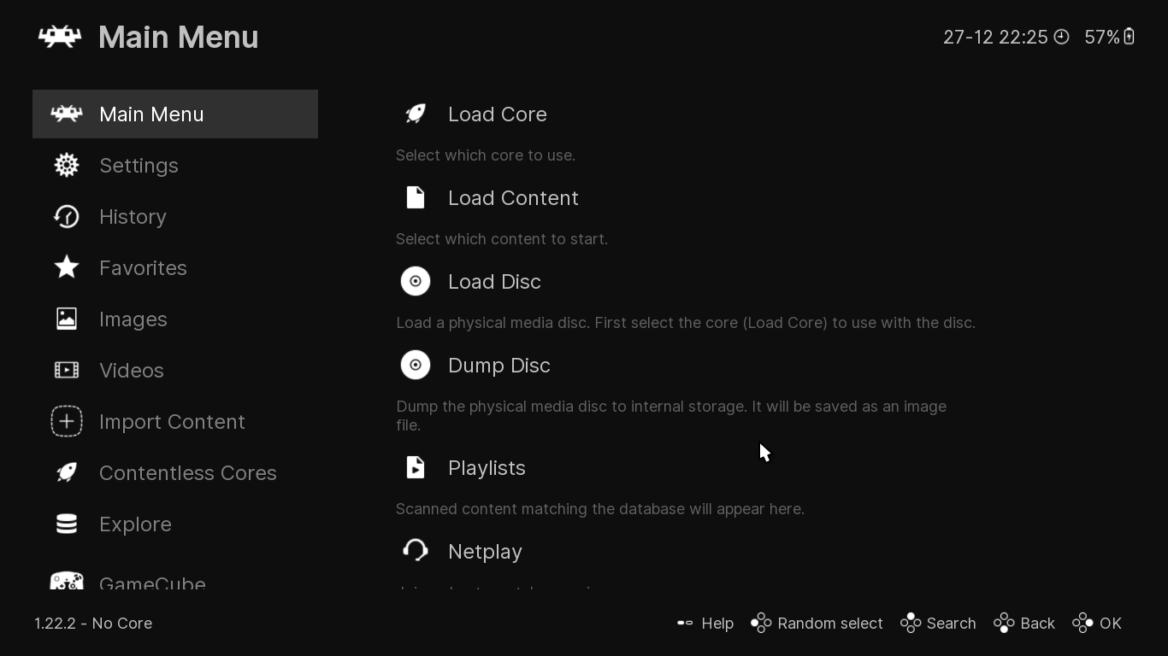Click the battery icon in the header

(x=1129, y=37)
